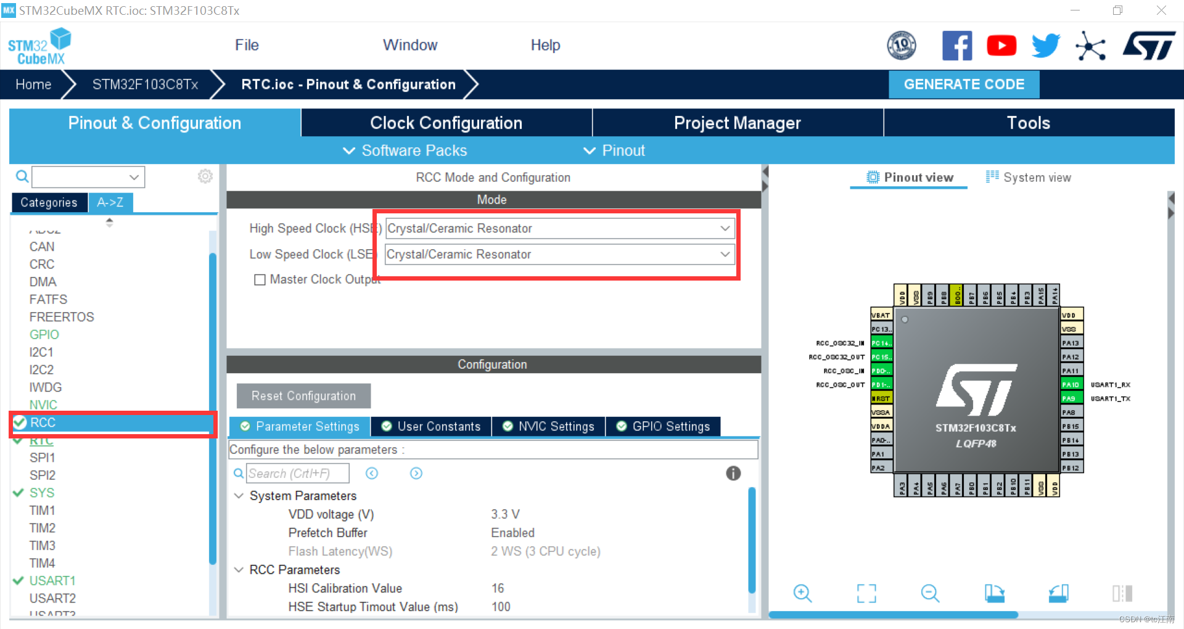Fit chip pinout to view

tap(866, 593)
